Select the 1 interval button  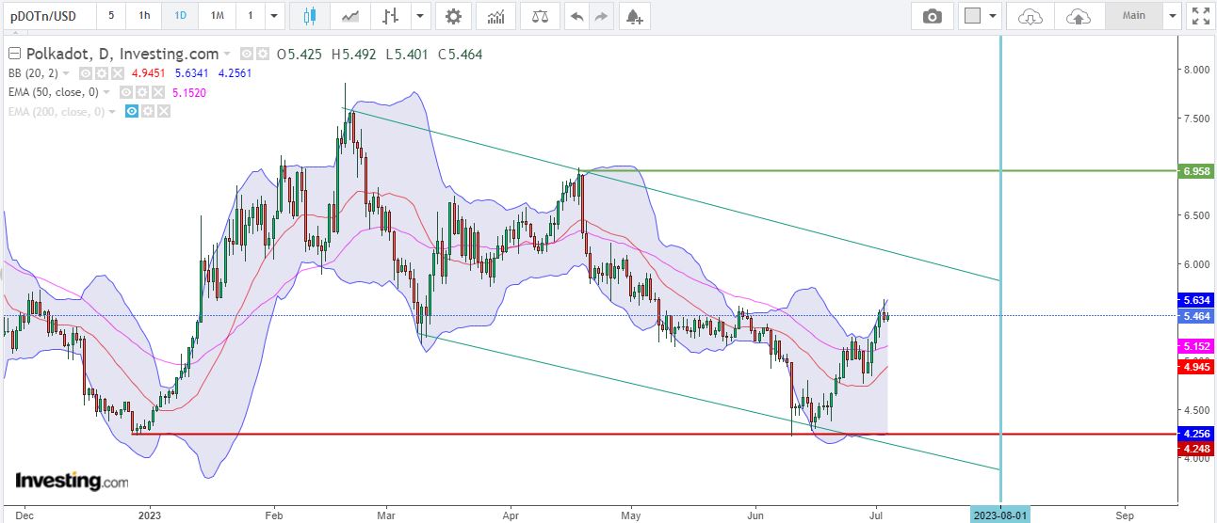coord(250,16)
